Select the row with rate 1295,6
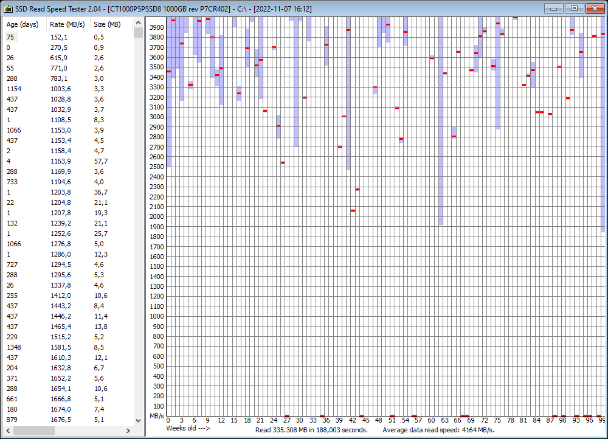This screenshot has width=608, height=439. (68, 275)
